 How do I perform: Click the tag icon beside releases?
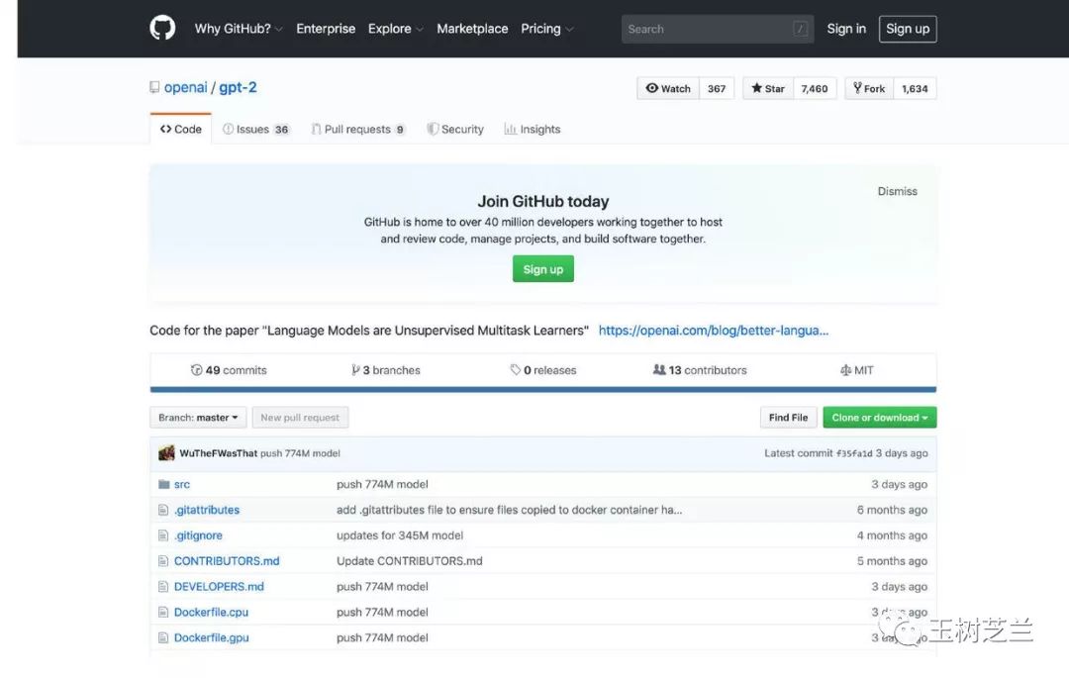click(516, 370)
